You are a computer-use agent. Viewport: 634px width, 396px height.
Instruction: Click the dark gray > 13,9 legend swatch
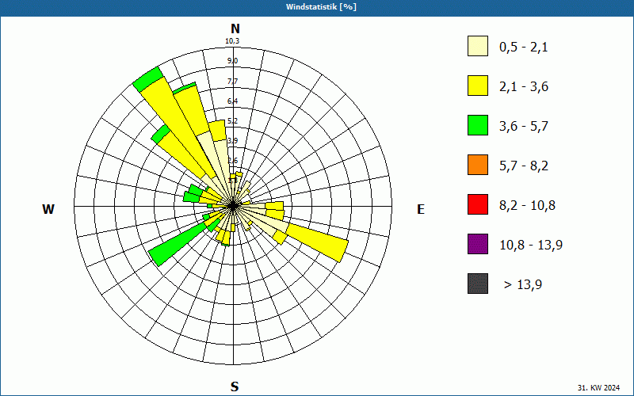tap(478, 284)
